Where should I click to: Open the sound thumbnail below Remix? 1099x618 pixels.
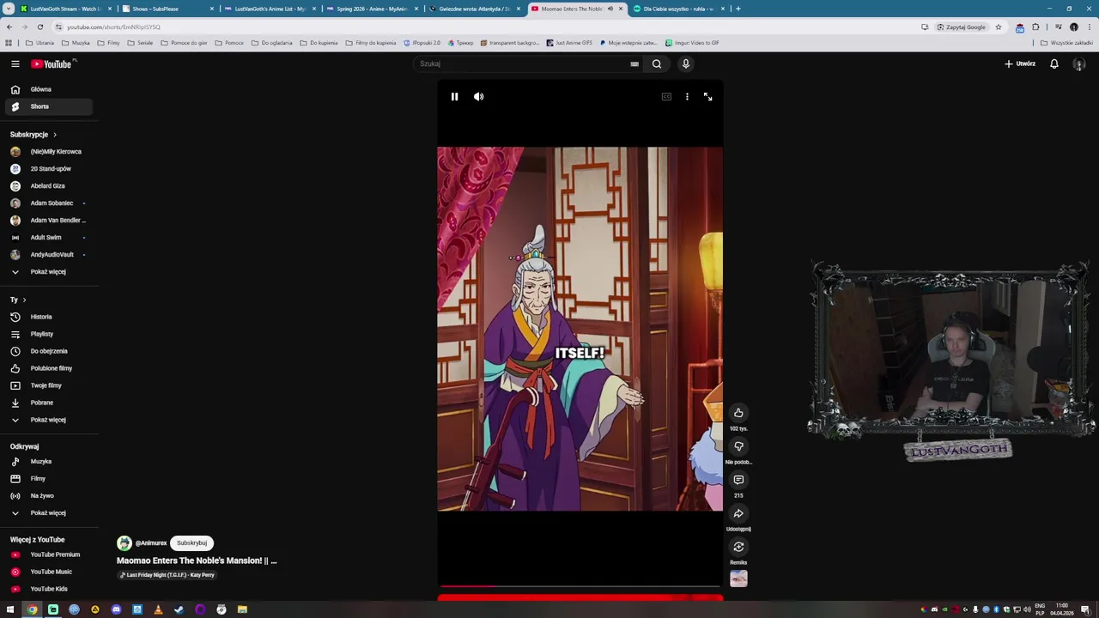coord(738,579)
